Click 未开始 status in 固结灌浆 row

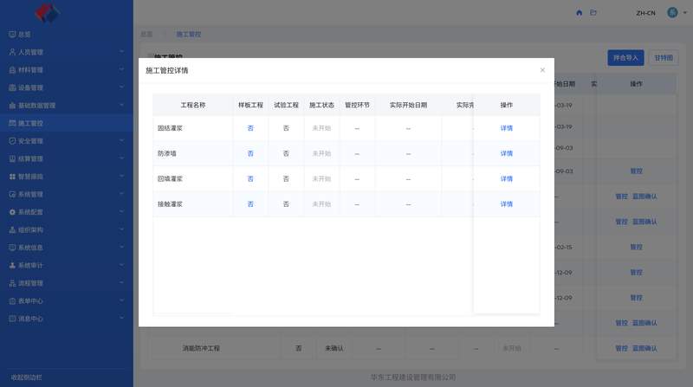pyautogui.click(x=321, y=128)
